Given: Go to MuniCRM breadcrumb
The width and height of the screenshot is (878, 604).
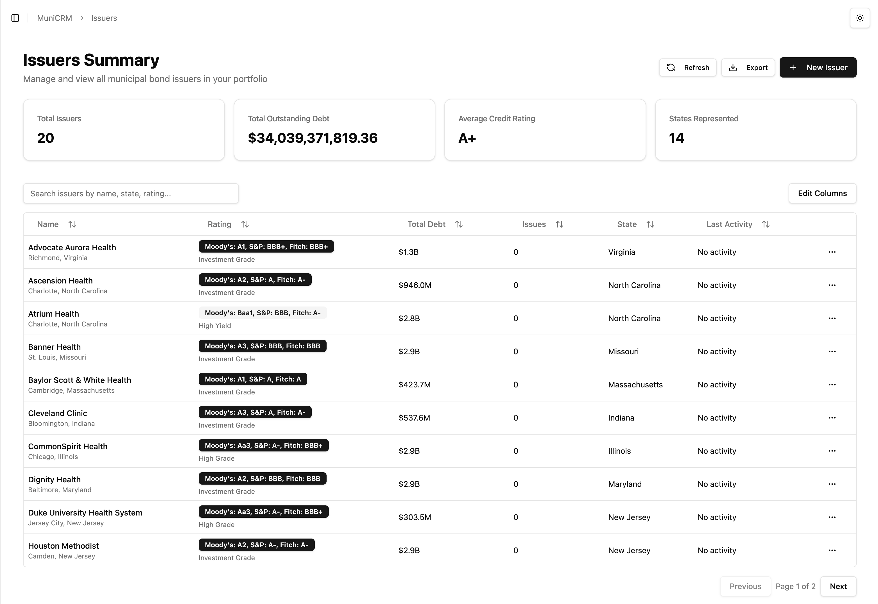Looking at the screenshot, I should pos(55,18).
